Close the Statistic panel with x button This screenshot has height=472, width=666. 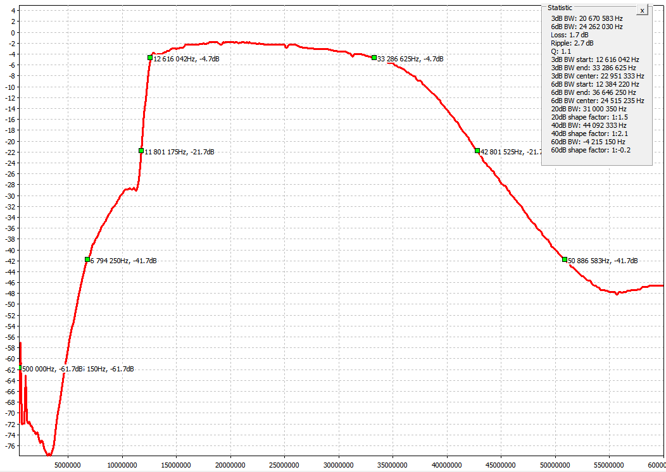point(642,11)
